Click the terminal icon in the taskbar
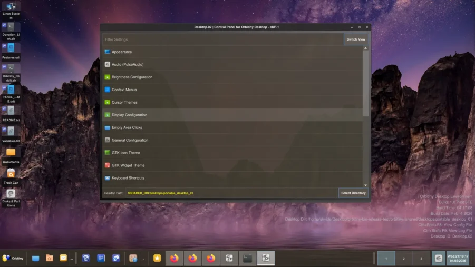Viewport: 475px width, 267px height. 247,258
